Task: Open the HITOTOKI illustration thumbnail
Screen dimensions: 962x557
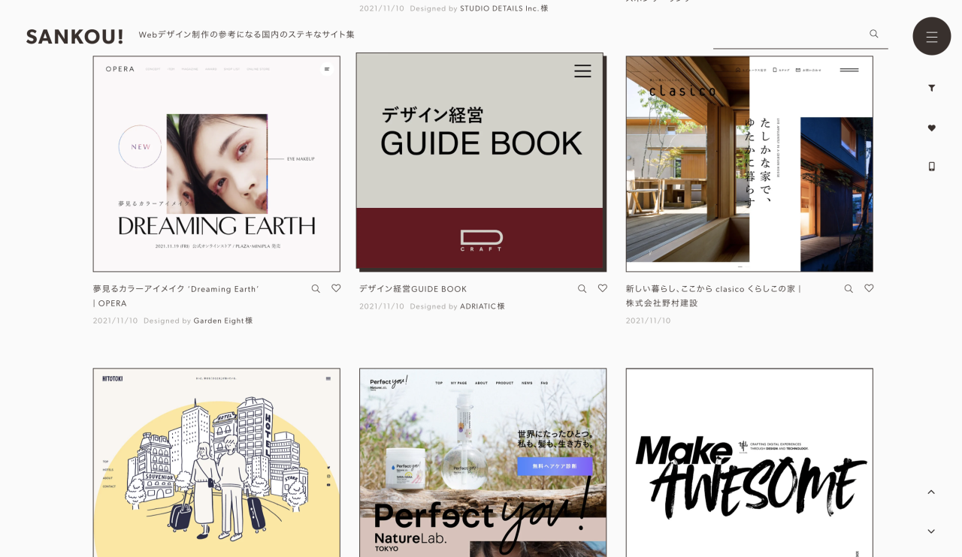Action: pos(216,462)
